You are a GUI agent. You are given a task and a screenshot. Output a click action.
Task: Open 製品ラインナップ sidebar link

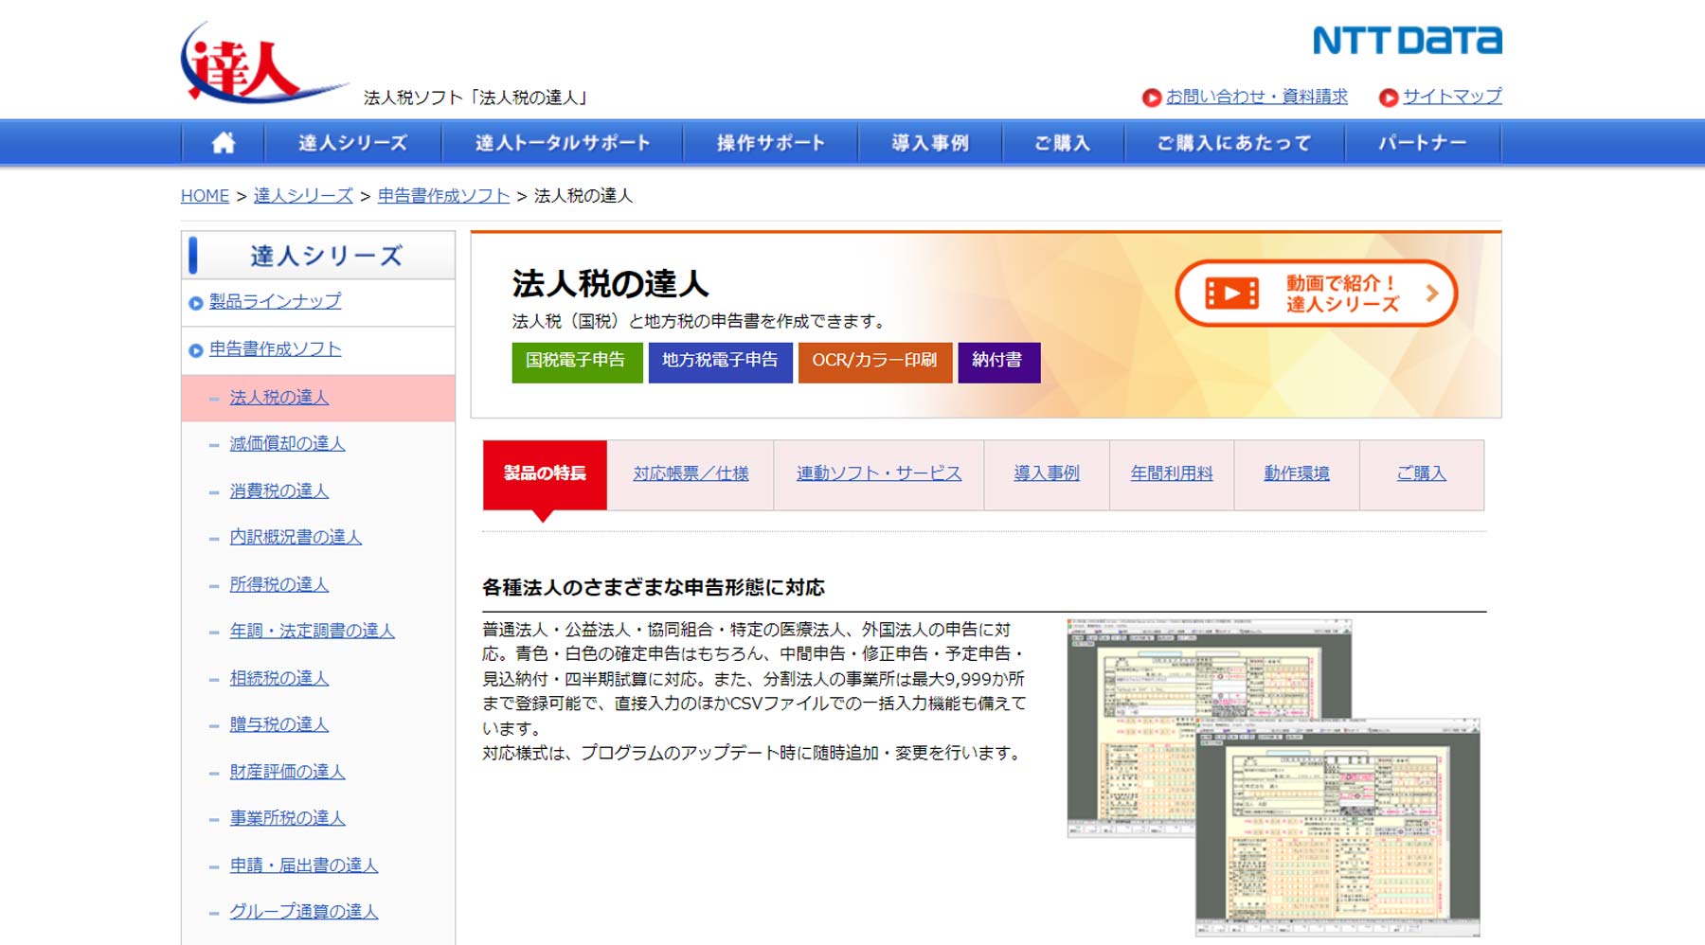click(276, 301)
